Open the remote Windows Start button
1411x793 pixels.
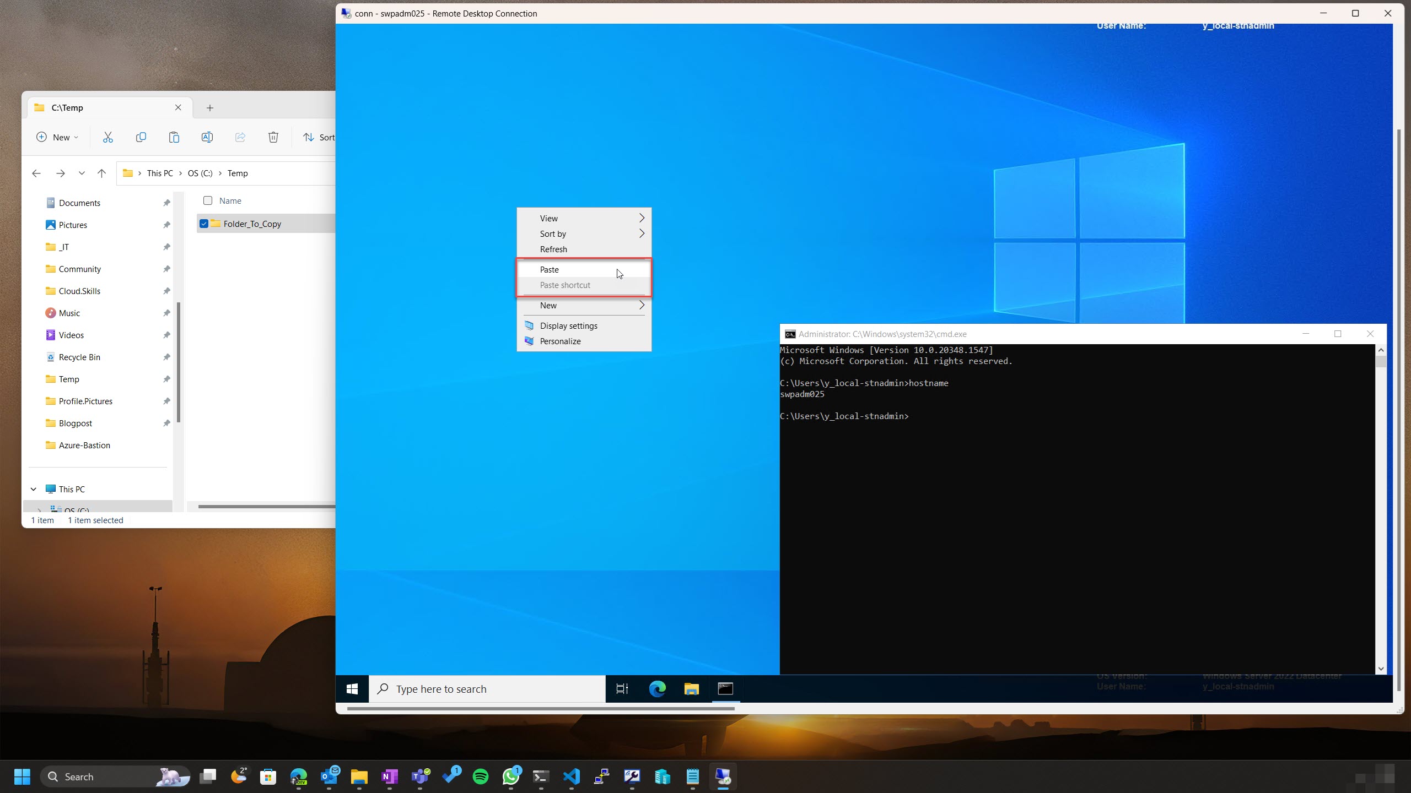[352, 688]
